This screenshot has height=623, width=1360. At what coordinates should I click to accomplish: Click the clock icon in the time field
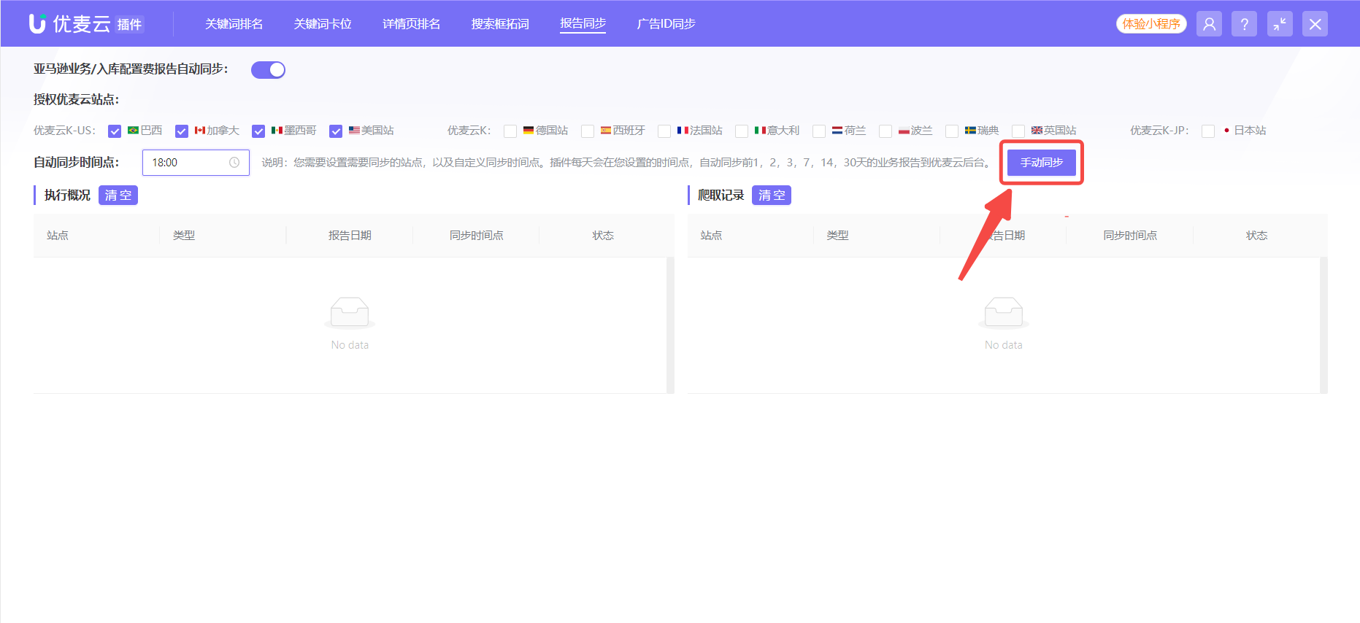coord(234,163)
